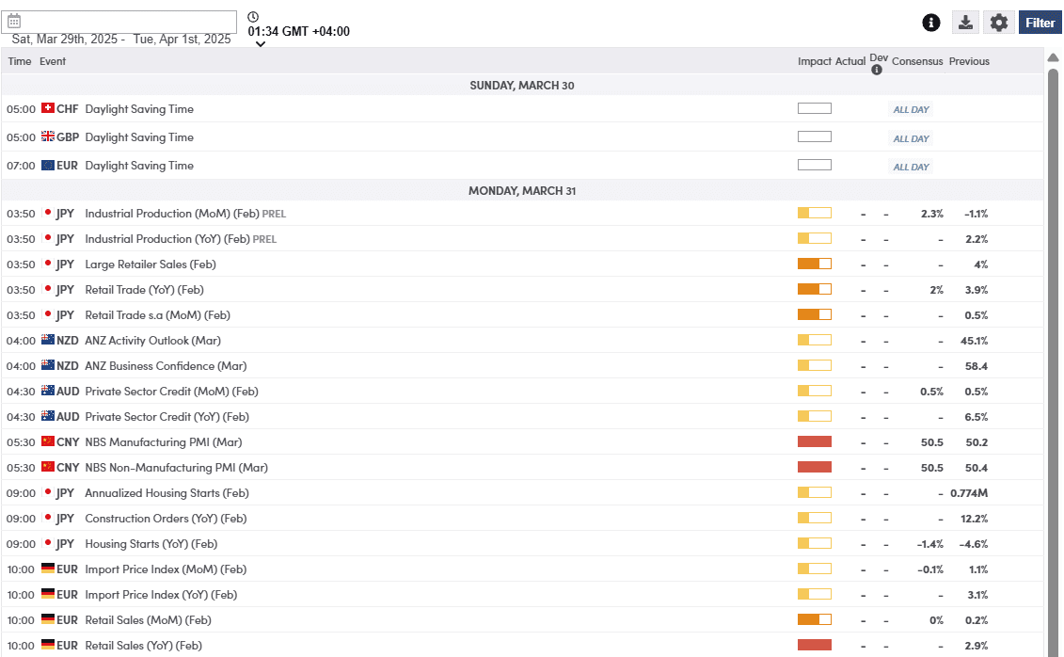1064x657 pixels.
Task: Click the Swiss flag on CHF row
Action: (x=48, y=109)
